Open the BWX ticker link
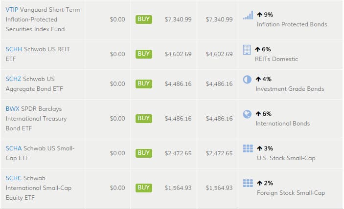Viewport: 344px width, 209px height. tap(13, 109)
